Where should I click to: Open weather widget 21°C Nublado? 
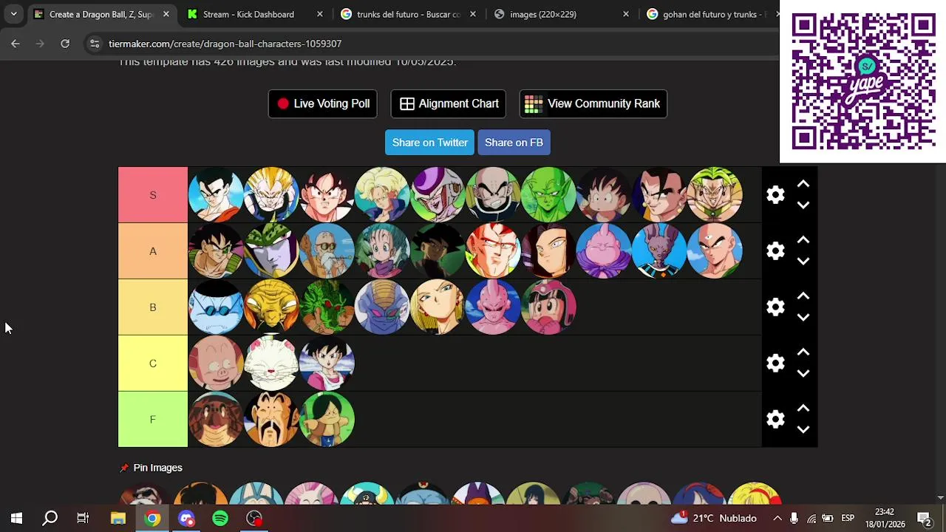[x=714, y=519]
